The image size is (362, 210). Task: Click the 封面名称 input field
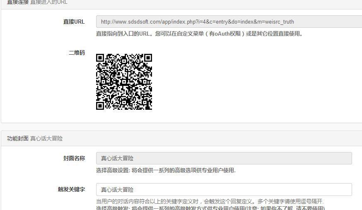tap(224, 158)
